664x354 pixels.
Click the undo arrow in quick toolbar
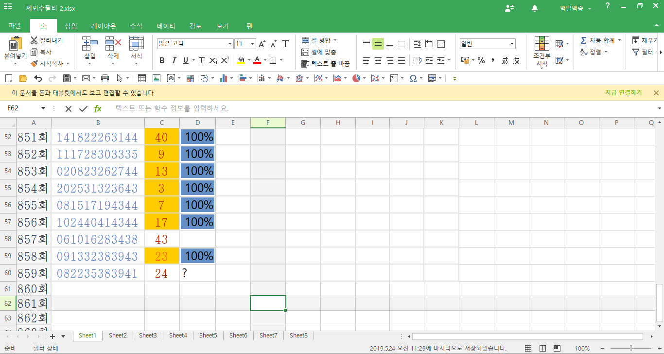coord(38,78)
